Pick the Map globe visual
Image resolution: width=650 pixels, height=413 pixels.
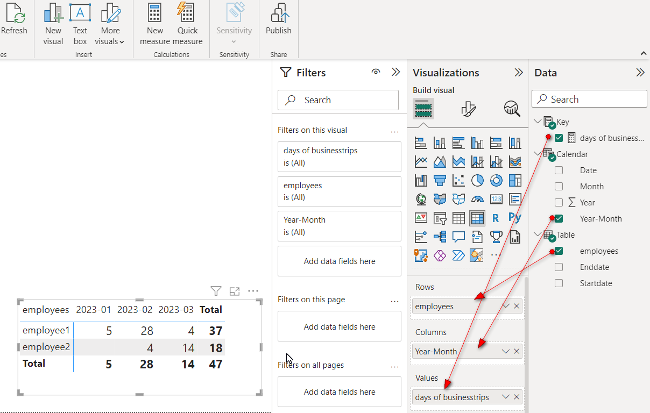pyautogui.click(x=421, y=199)
